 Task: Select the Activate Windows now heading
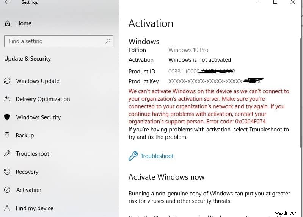(x=166, y=177)
